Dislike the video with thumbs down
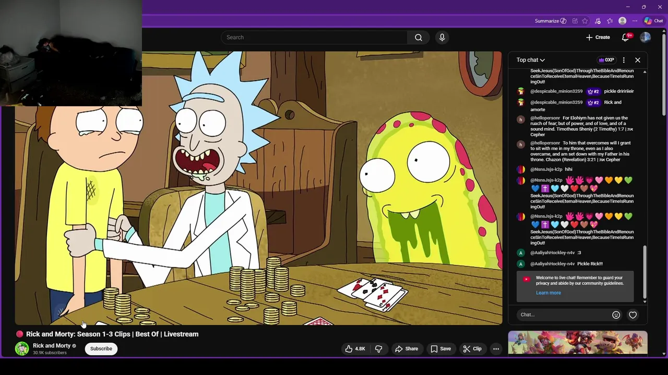Image resolution: width=668 pixels, height=375 pixels. [379, 349]
